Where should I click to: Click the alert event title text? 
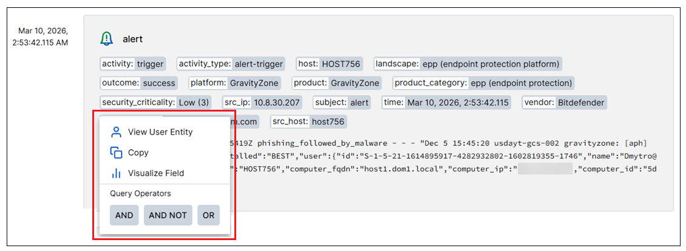(x=132, y=39)
